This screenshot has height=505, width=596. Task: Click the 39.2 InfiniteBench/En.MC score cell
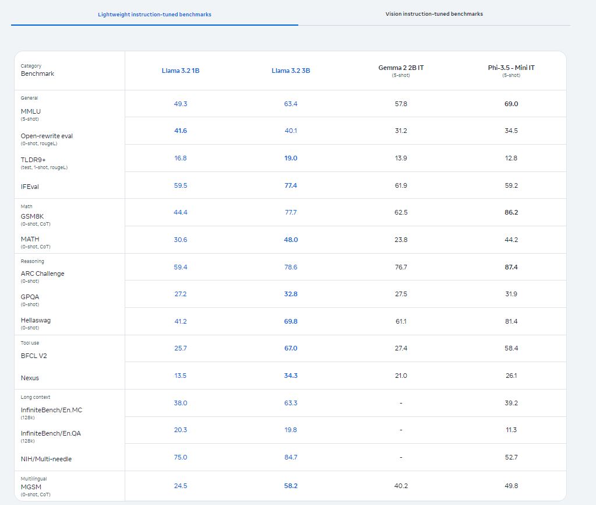(512, 403)
